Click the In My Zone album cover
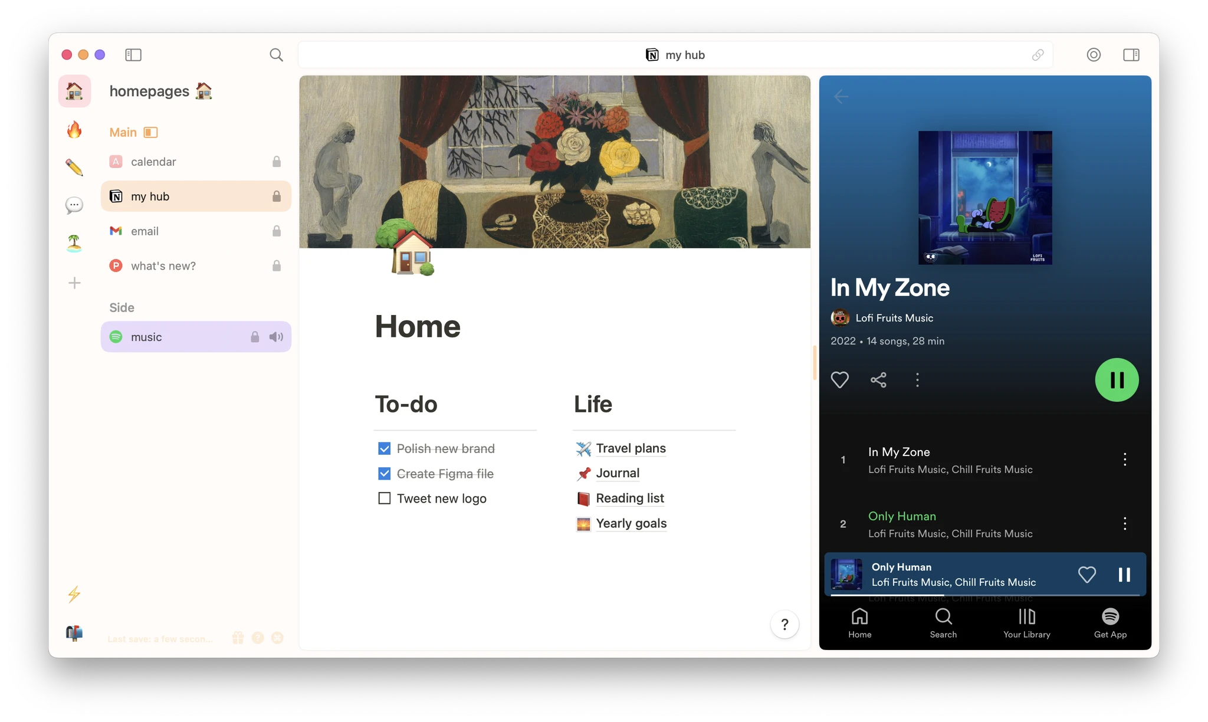Screen dimensions: 1208x722 (985, 198)
